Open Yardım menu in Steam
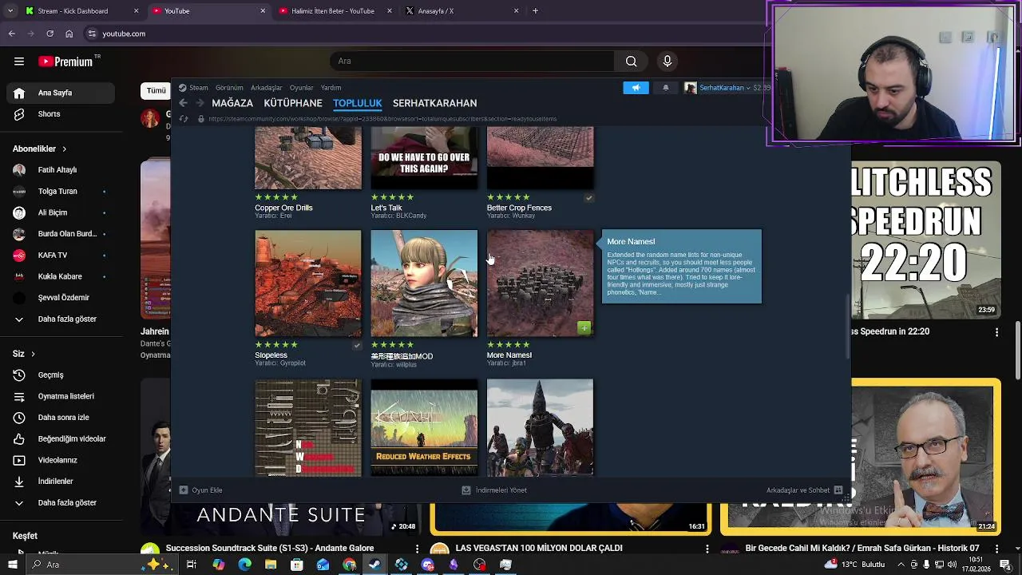 (x=331, y=88)
